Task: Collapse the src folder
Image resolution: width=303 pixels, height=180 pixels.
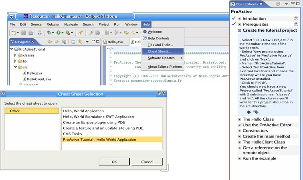Action: pos(16,67)
